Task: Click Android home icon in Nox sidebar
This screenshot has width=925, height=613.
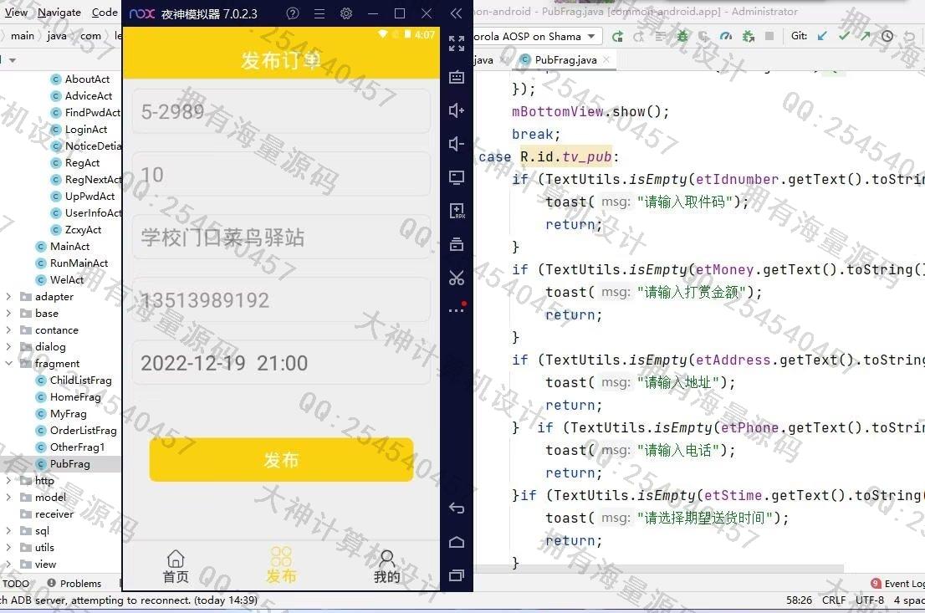Action: (x=456, y=542)
